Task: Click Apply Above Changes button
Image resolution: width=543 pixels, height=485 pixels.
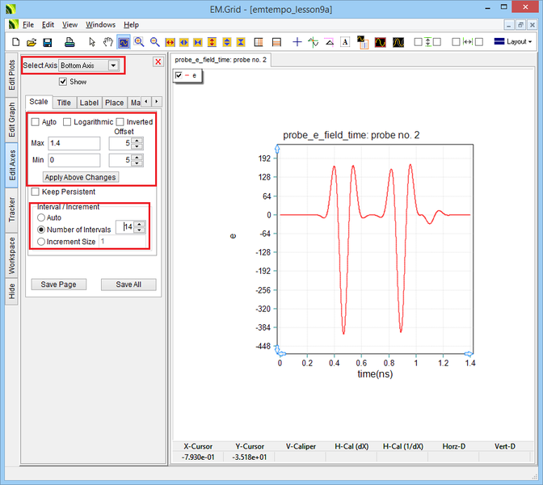Action: (80, 177)
